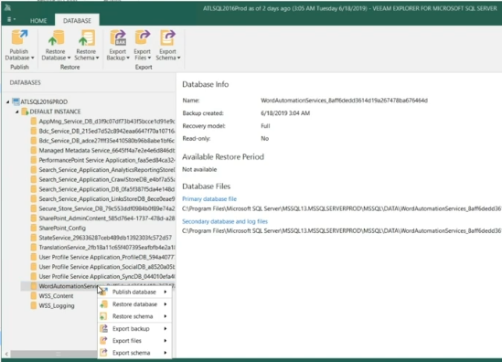Image resolution: width=502 pixels, height=362 pixels.
Task: Click the database icon beside AppMng_Service_DB
Action: pyautogui.click(x=34, y=122)
